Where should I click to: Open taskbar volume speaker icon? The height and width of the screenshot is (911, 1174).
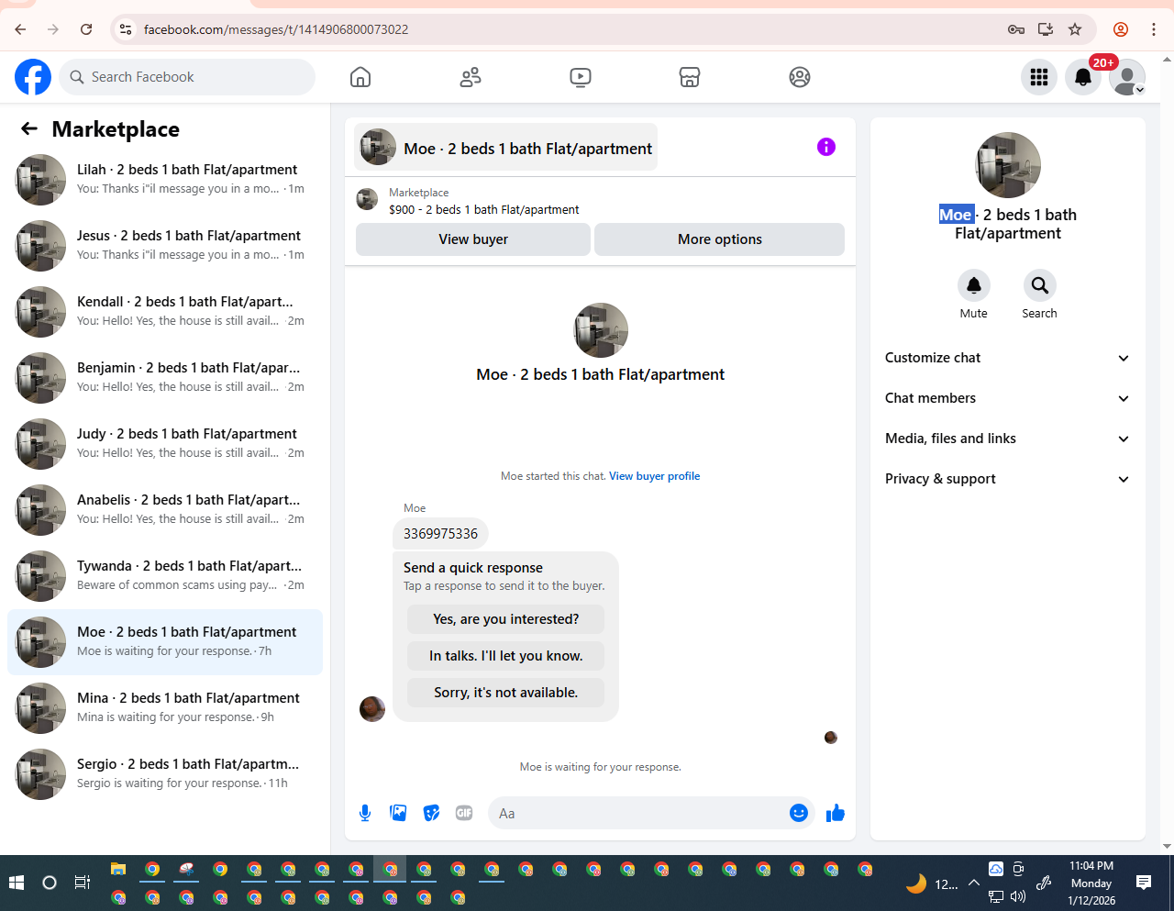(1018, 896)
